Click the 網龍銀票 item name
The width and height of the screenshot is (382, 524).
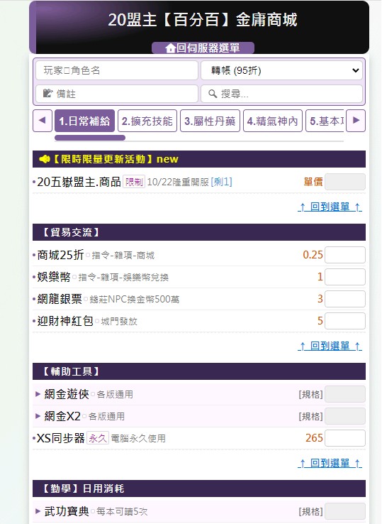[60, 299]
